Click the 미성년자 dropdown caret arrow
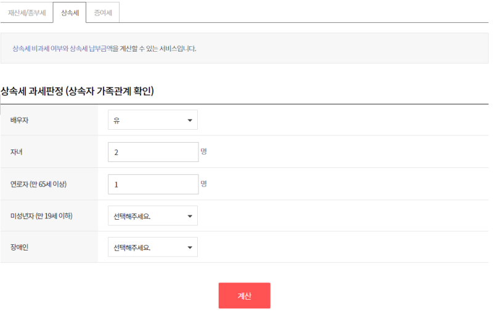Image resolution: width=493 pixels, height=312 pixels. point(190,216)
